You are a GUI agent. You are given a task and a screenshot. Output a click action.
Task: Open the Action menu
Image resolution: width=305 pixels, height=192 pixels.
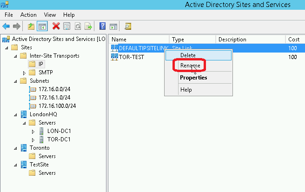click(28, 15)
